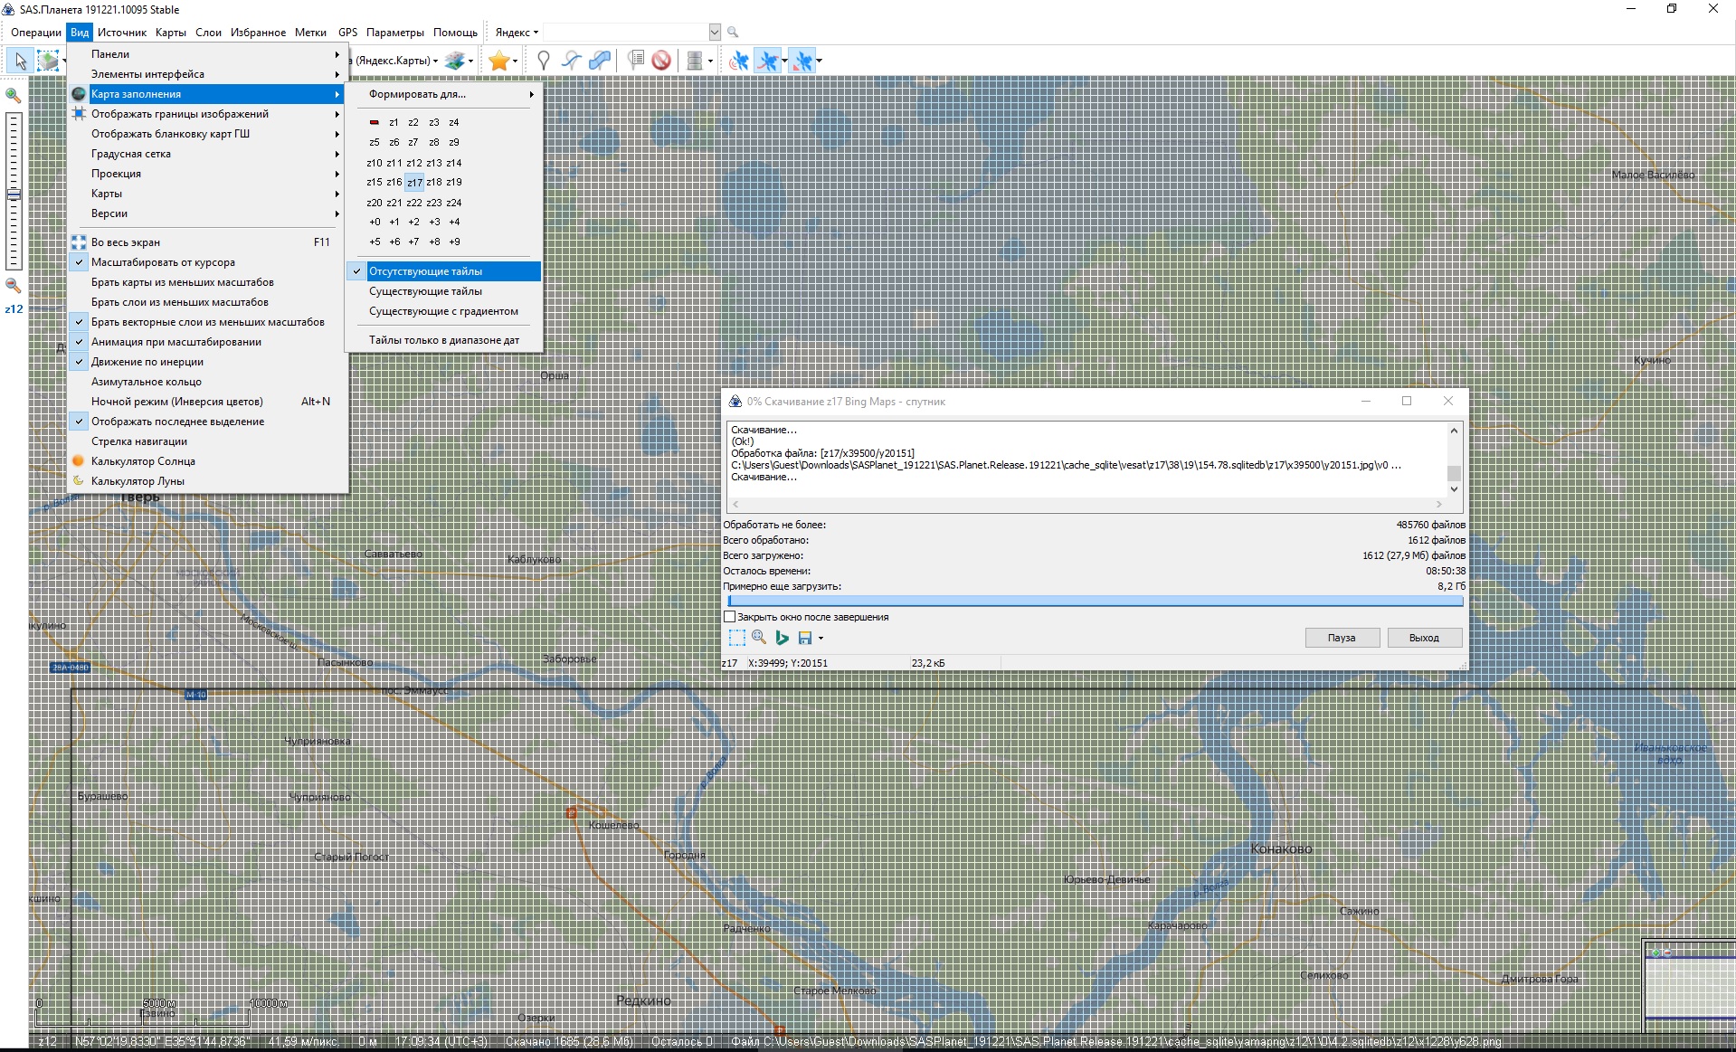Click the yellow star favorites icon

[498, 61]
